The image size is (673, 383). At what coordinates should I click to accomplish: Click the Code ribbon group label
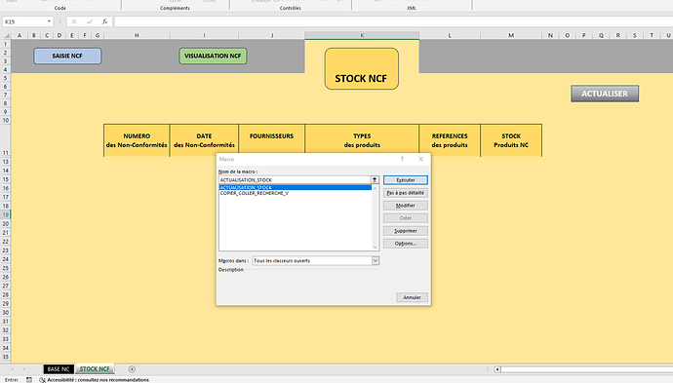(60, 8)
